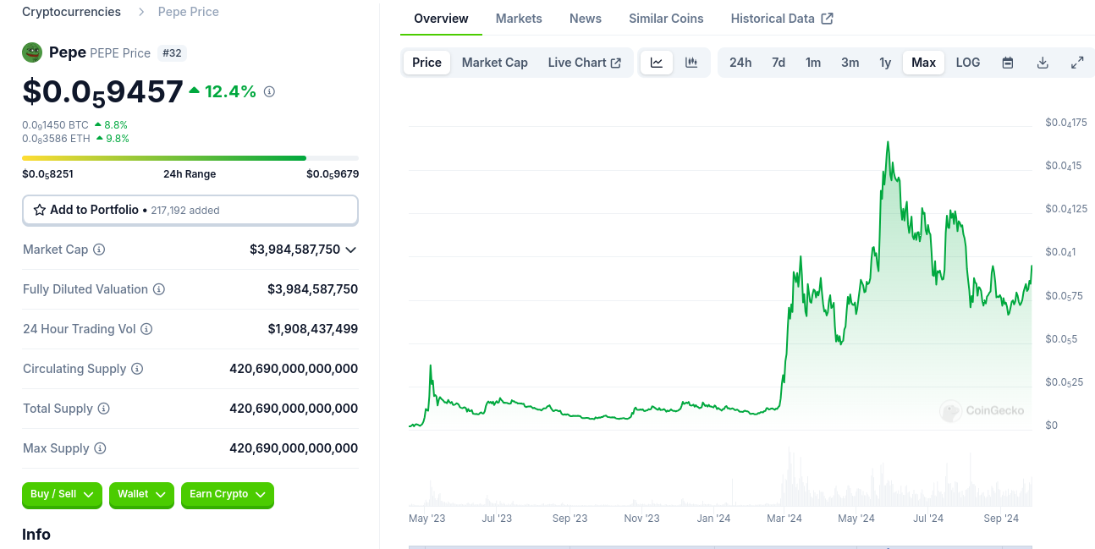Go to Cryptocurrencies breadcrumb

71,12
